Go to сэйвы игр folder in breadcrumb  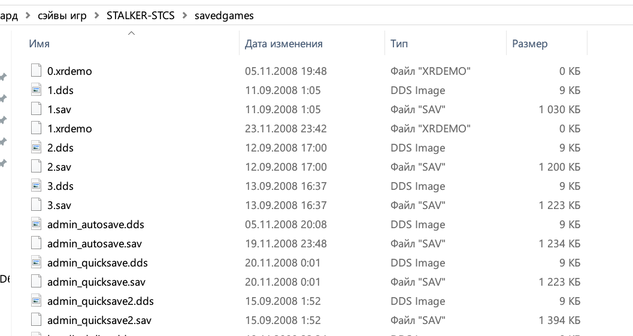[62, 16]
